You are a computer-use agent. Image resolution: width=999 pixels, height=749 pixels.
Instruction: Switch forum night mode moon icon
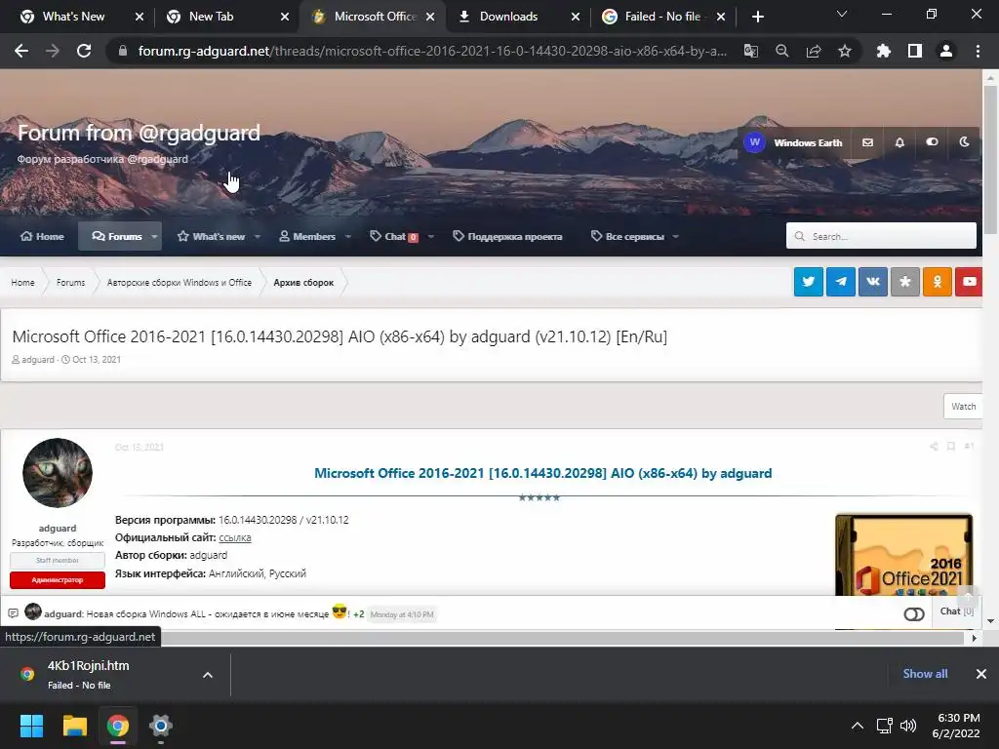[x=965, y=142]
